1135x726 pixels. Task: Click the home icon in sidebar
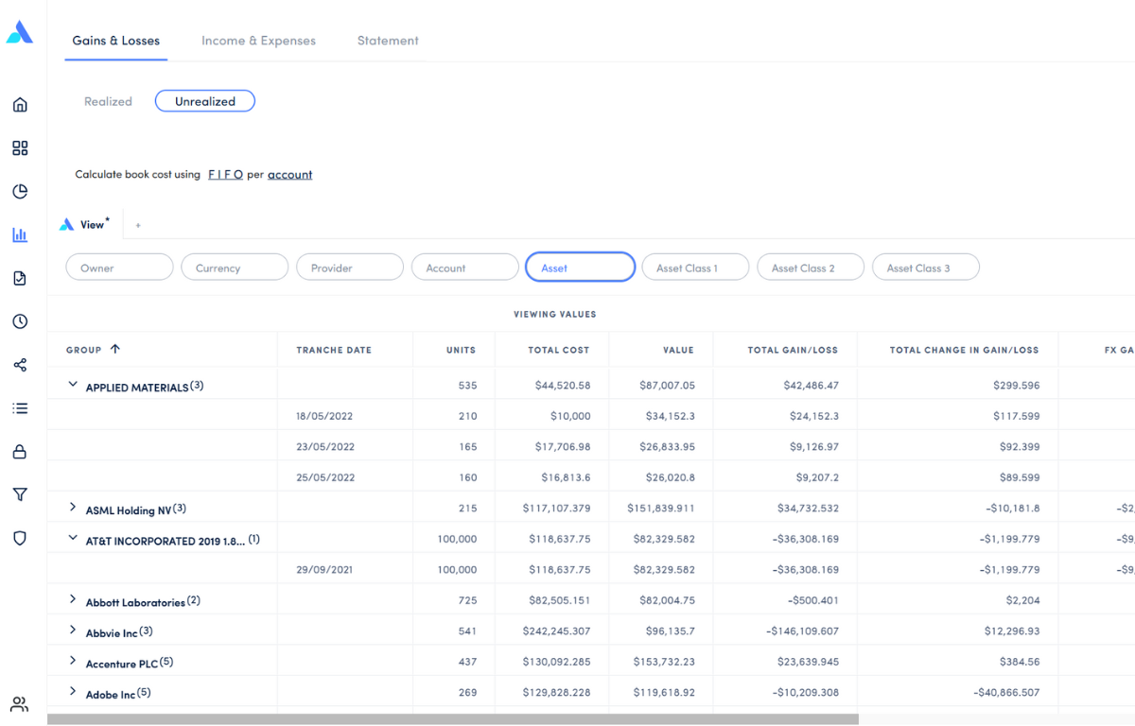tap(20, 105)
